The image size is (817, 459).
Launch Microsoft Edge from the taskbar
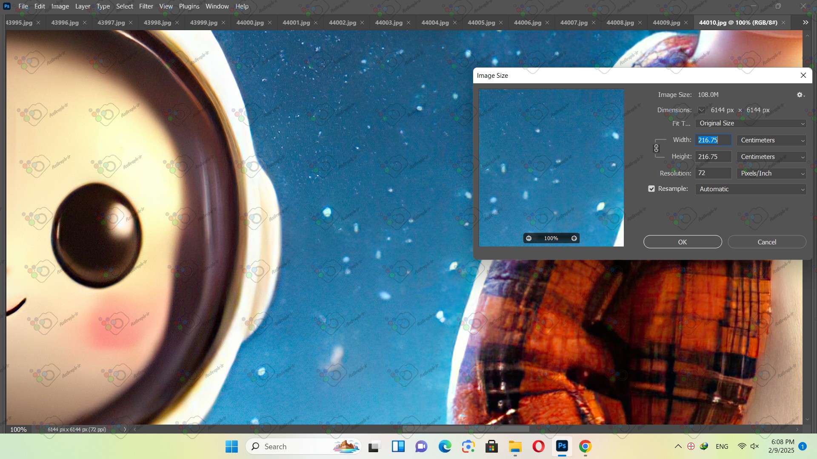445,447
